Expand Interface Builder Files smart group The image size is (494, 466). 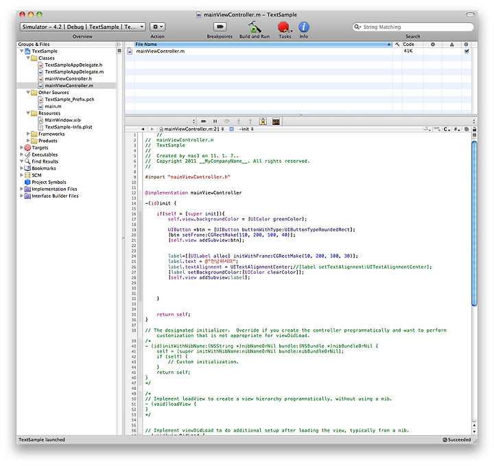pyautogui.click(x=21, y=196)
